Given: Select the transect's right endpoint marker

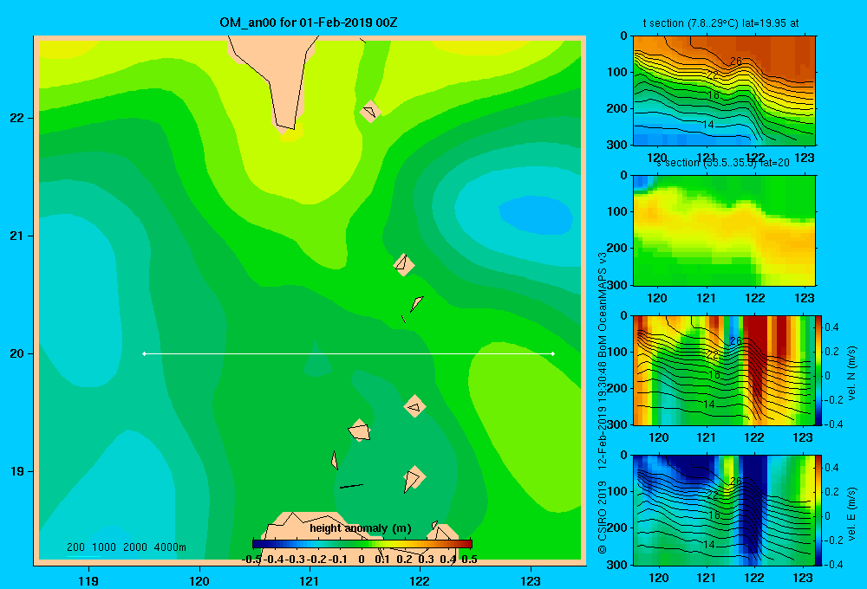Looking at the screenshot, I should point(553,353).
